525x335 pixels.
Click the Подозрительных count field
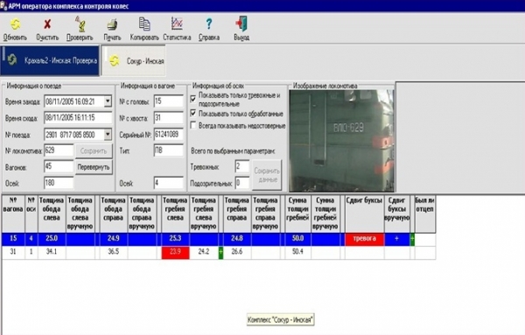point(242,183)
